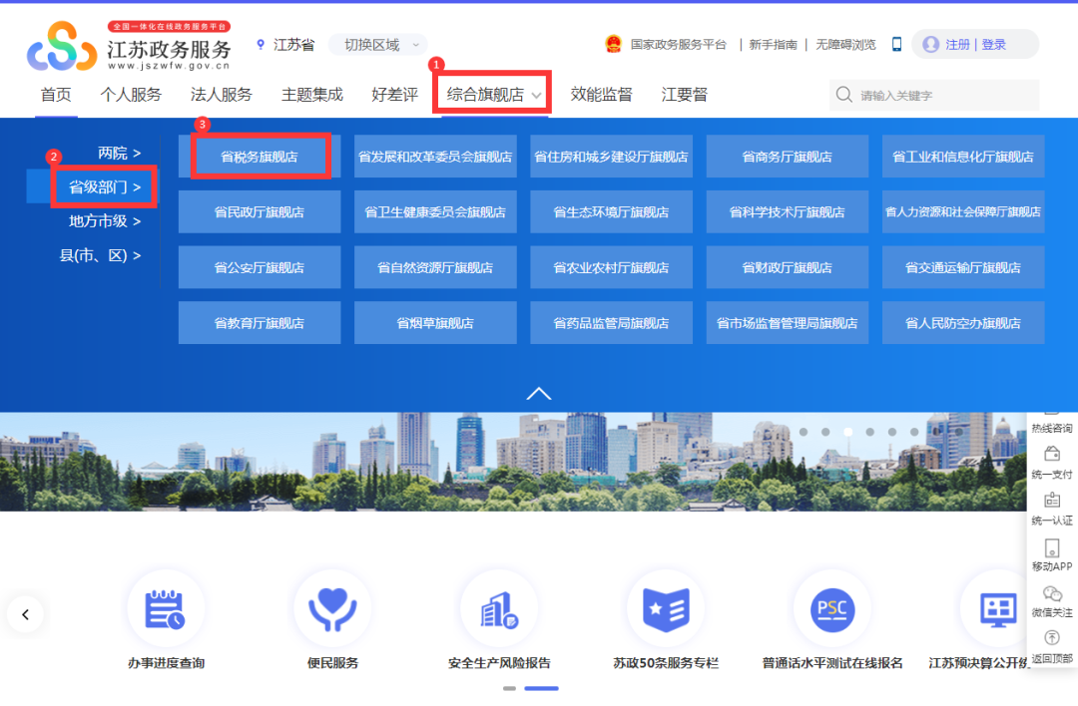This screenshot has width=1078, height=706.
Task: Open 省公安厅旗舰店
Action: (x=260, y=268)
